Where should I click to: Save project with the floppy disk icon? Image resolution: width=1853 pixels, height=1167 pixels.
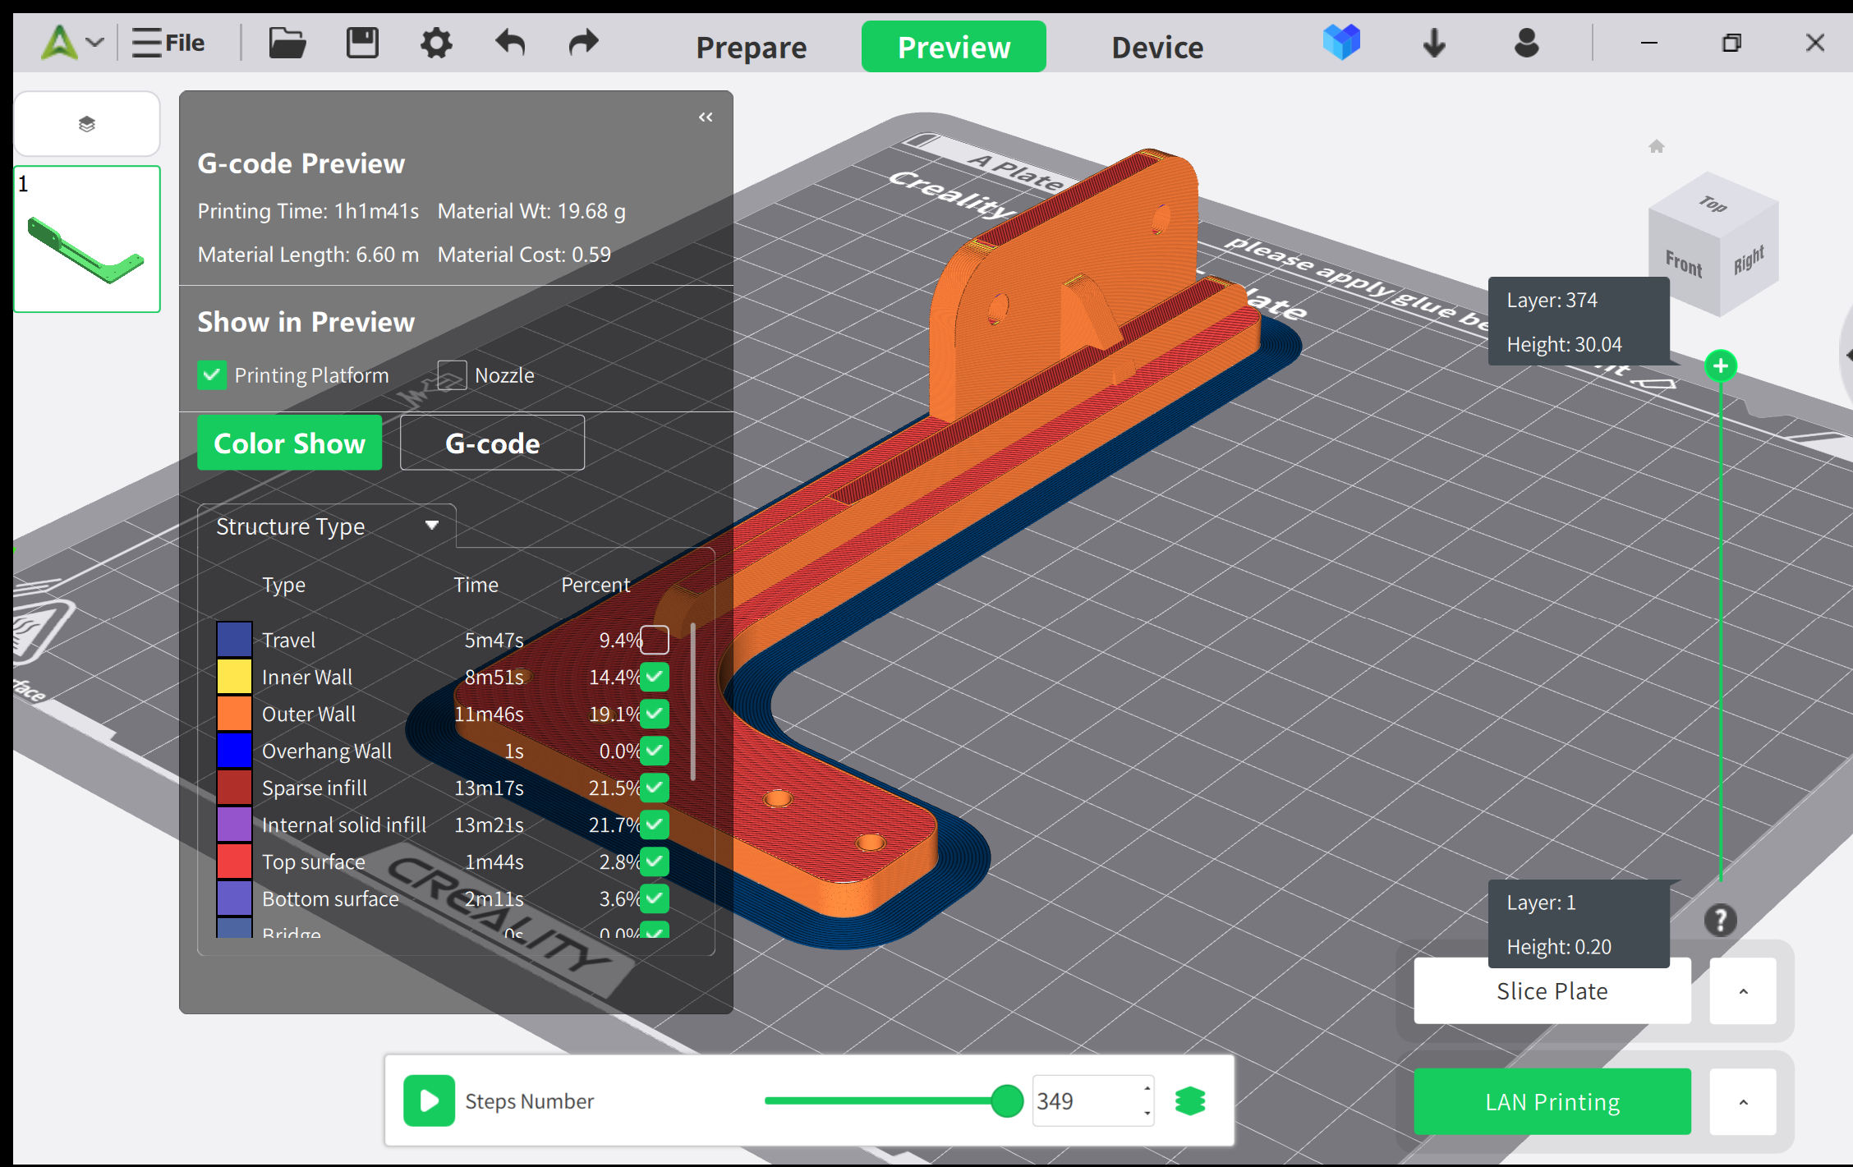[x=362, y=43]
